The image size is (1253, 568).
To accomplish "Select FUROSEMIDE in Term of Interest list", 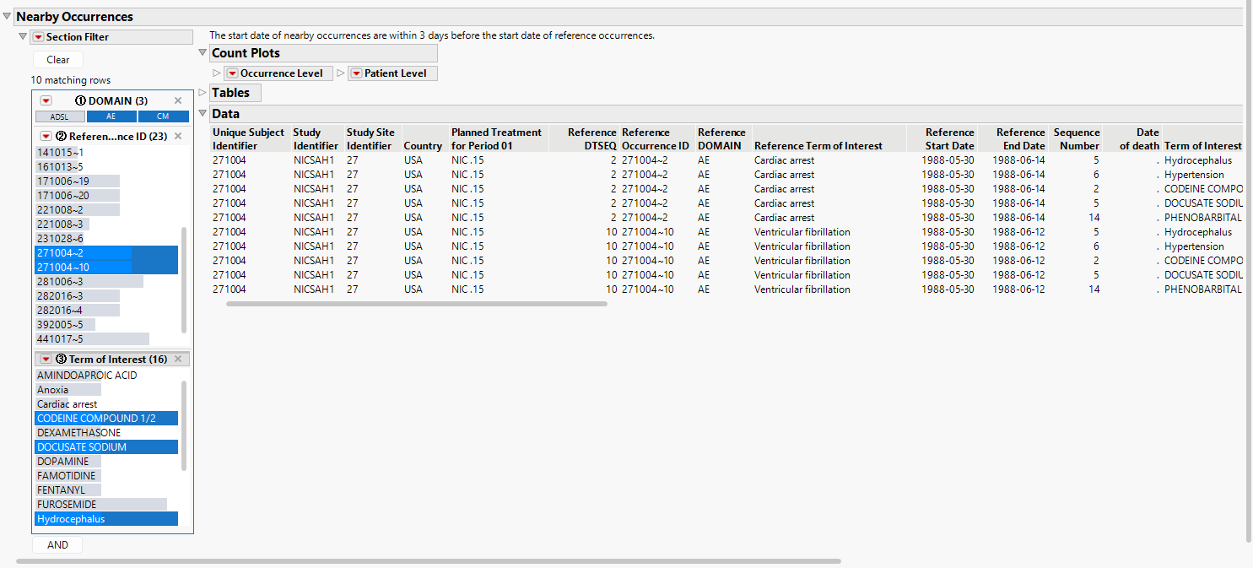I will 66,505.
